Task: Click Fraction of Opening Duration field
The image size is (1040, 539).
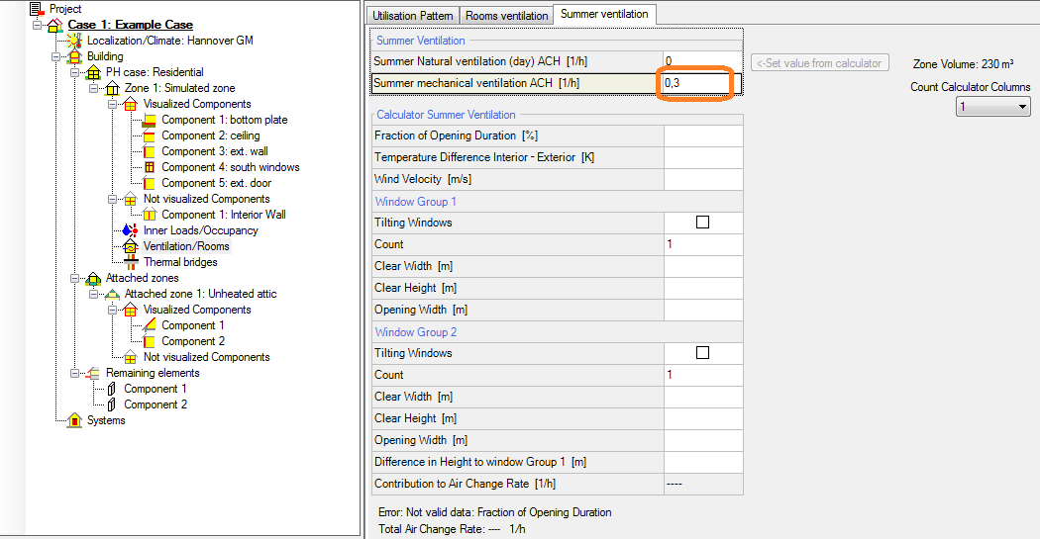Action: click(x=703, y=135)
